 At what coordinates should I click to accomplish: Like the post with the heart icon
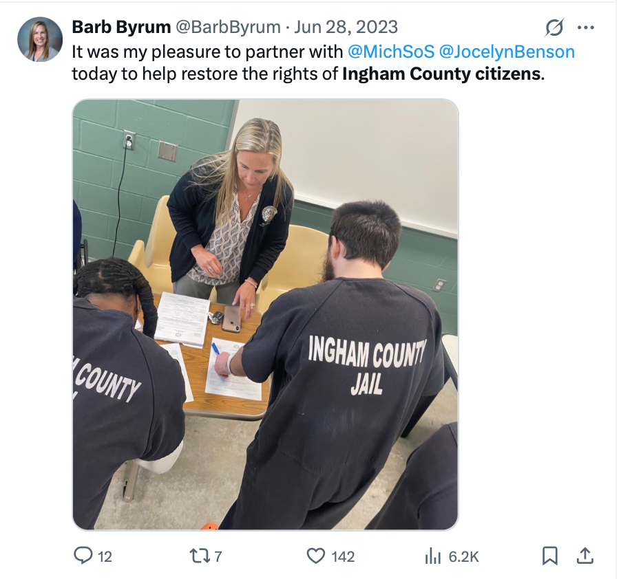click(316, 556)
